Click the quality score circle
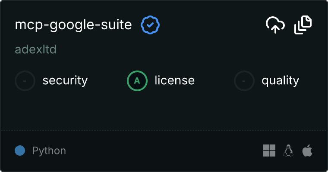 (x=244, y=80)
